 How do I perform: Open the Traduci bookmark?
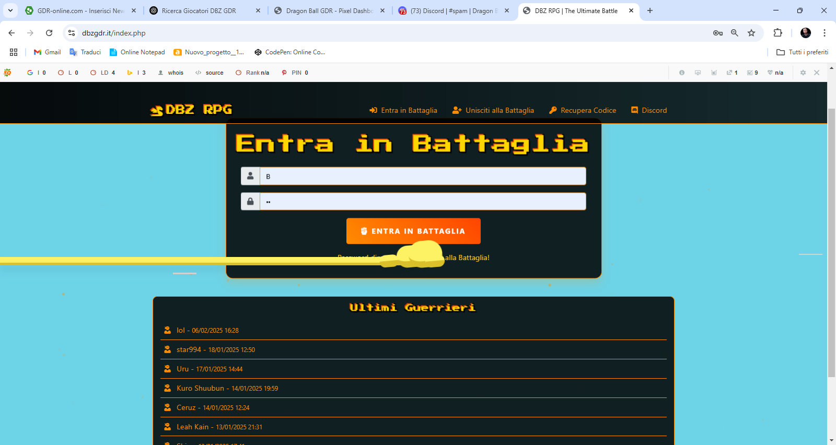point(85,52)
